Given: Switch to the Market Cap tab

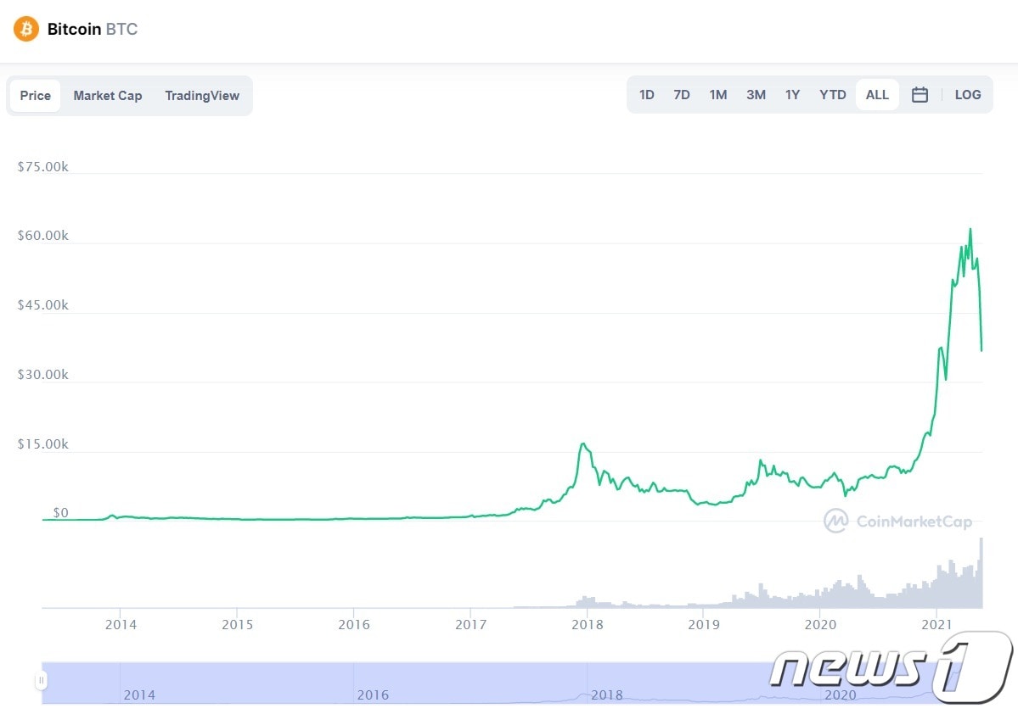Looking at the screenshot, I should pos(108,96).
